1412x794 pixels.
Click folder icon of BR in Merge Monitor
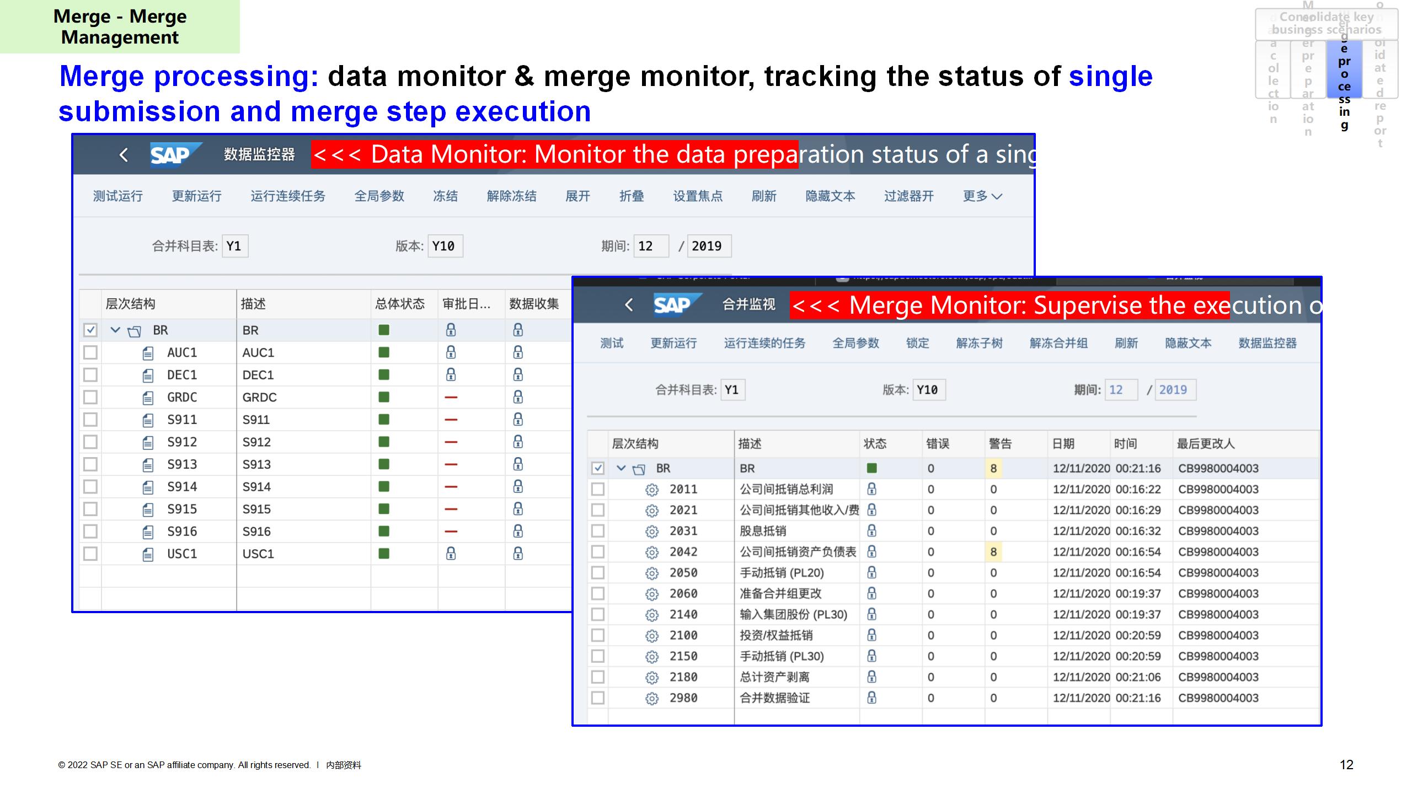coord(639,469)
